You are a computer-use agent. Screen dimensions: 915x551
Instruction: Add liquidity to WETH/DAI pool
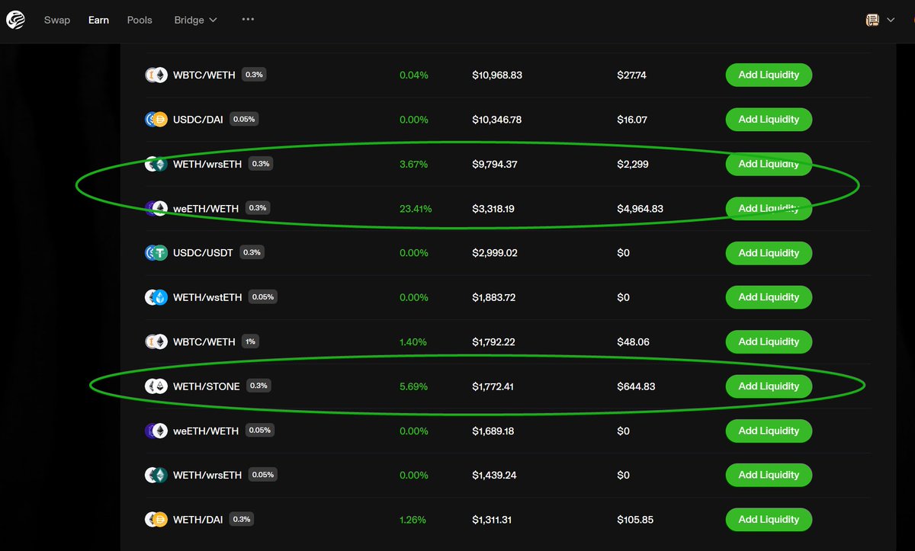coord(769,519)
